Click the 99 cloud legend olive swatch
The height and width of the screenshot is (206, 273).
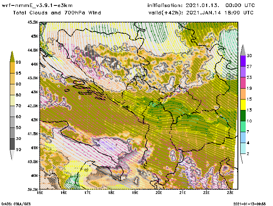point(12,57)
